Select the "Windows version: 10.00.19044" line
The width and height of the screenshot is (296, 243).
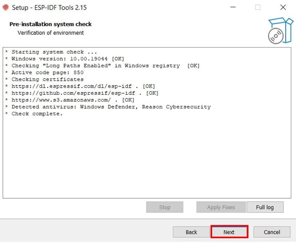pos(65,59)
